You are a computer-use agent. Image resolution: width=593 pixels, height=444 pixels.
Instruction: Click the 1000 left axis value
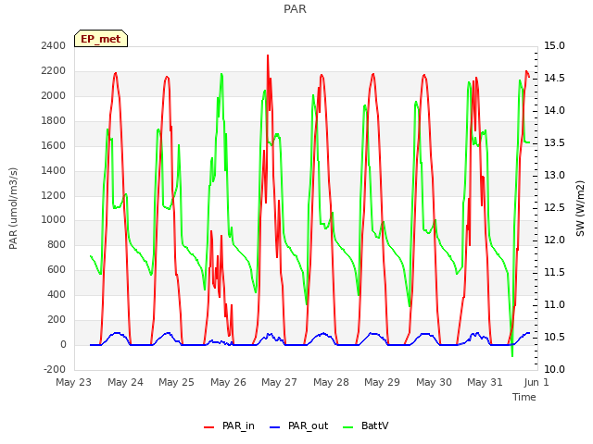[x=54, y=220]
